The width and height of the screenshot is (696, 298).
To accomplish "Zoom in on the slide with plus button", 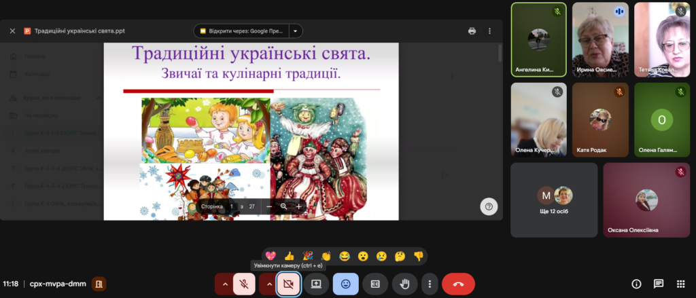I will tap(298, 206).
